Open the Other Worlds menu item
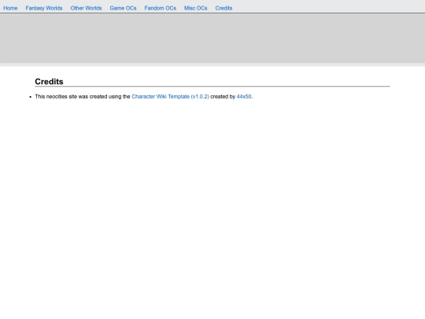 point(86,8)
